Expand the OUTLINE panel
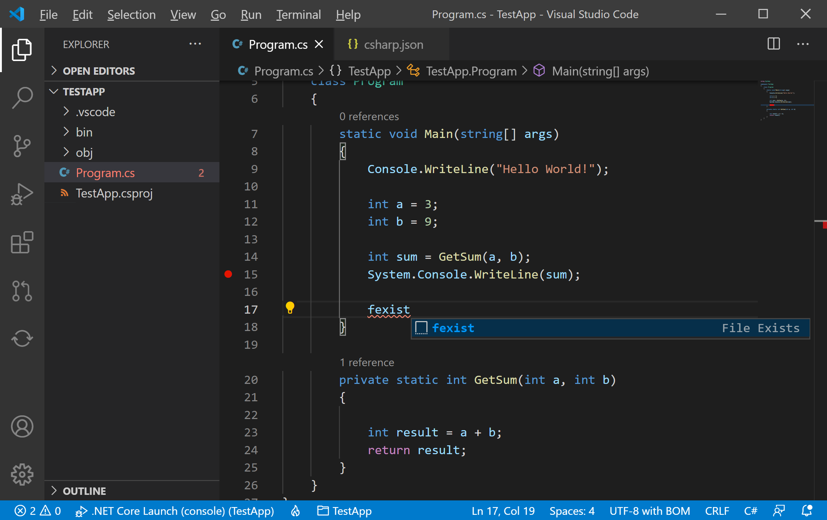The width and height of the screenshot is (827, 520). click(84, 491)
